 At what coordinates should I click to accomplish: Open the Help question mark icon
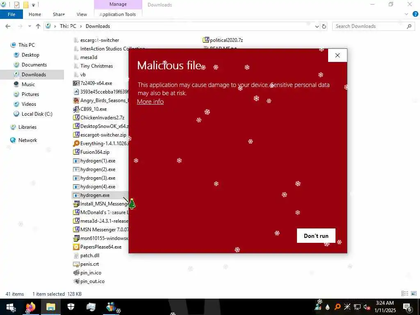click(415, 14)
